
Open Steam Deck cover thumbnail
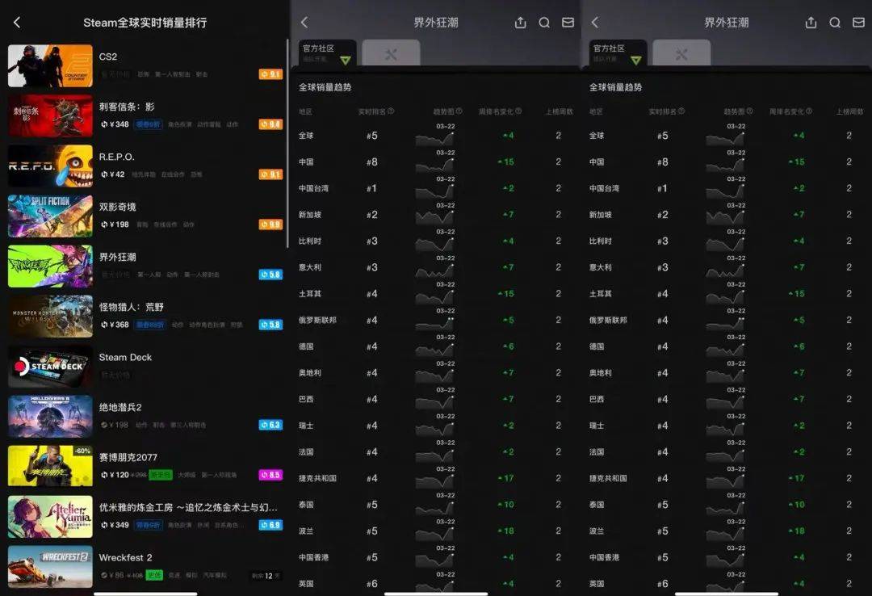point(50,366)
